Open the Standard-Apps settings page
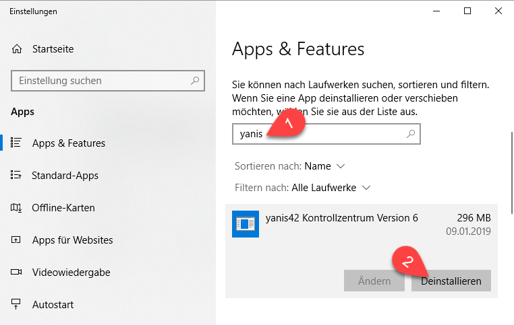Image resolution: width=514 pixels, height=325 pixels. [x=65, y=176]
